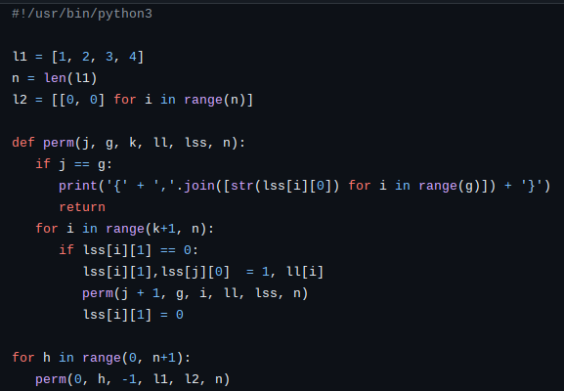564x391 pixels.
Task: Click the recursive call 'perm(j + 1, g, i, ll, lss, n)'
Action: pos(195,293)
